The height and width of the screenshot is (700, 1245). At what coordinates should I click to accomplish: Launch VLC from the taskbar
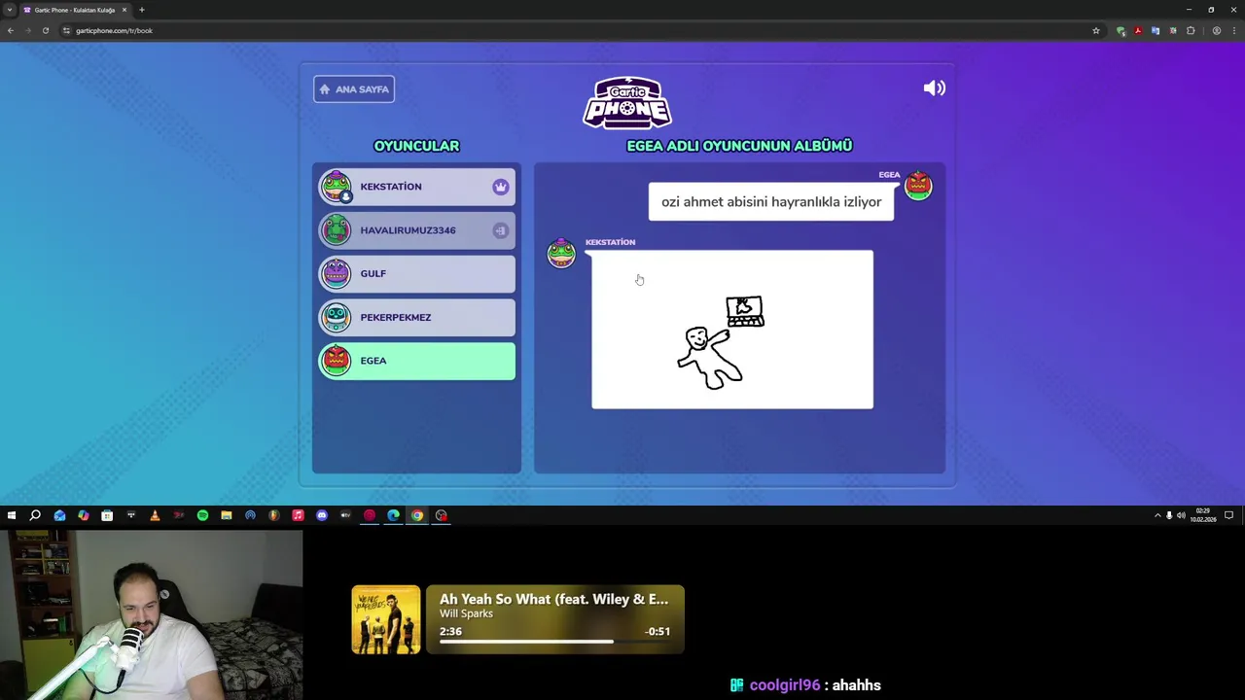[x=155, y=515]
